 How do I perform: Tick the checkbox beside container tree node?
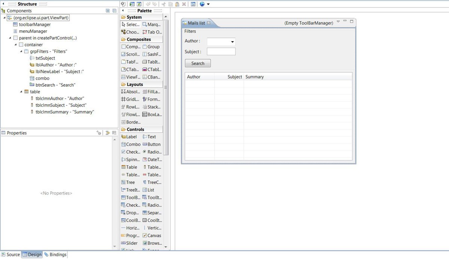click(x=21, y=45)
